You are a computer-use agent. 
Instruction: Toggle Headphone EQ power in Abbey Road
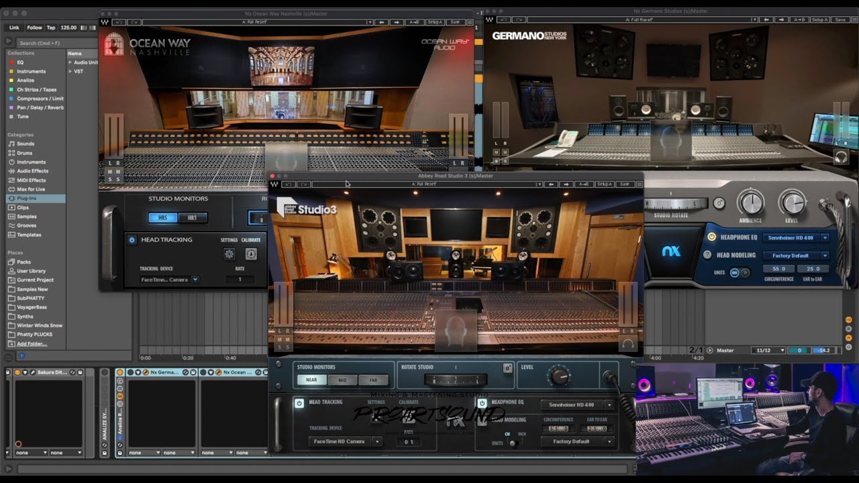tap(482, 402)
